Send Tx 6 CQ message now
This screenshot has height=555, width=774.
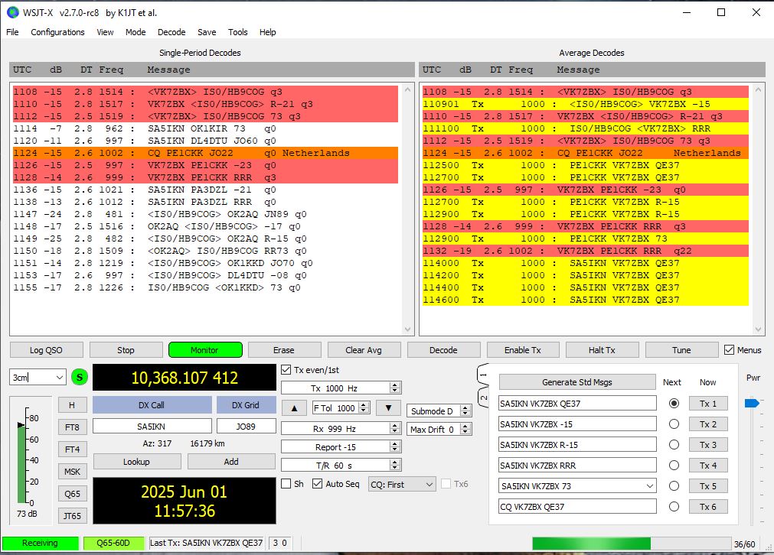click(x=708, y=507)
